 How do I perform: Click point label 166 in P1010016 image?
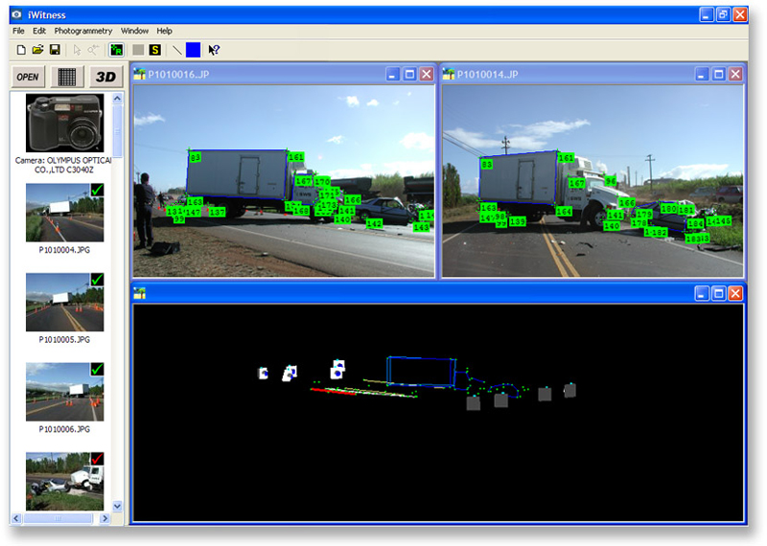[353, 200]
